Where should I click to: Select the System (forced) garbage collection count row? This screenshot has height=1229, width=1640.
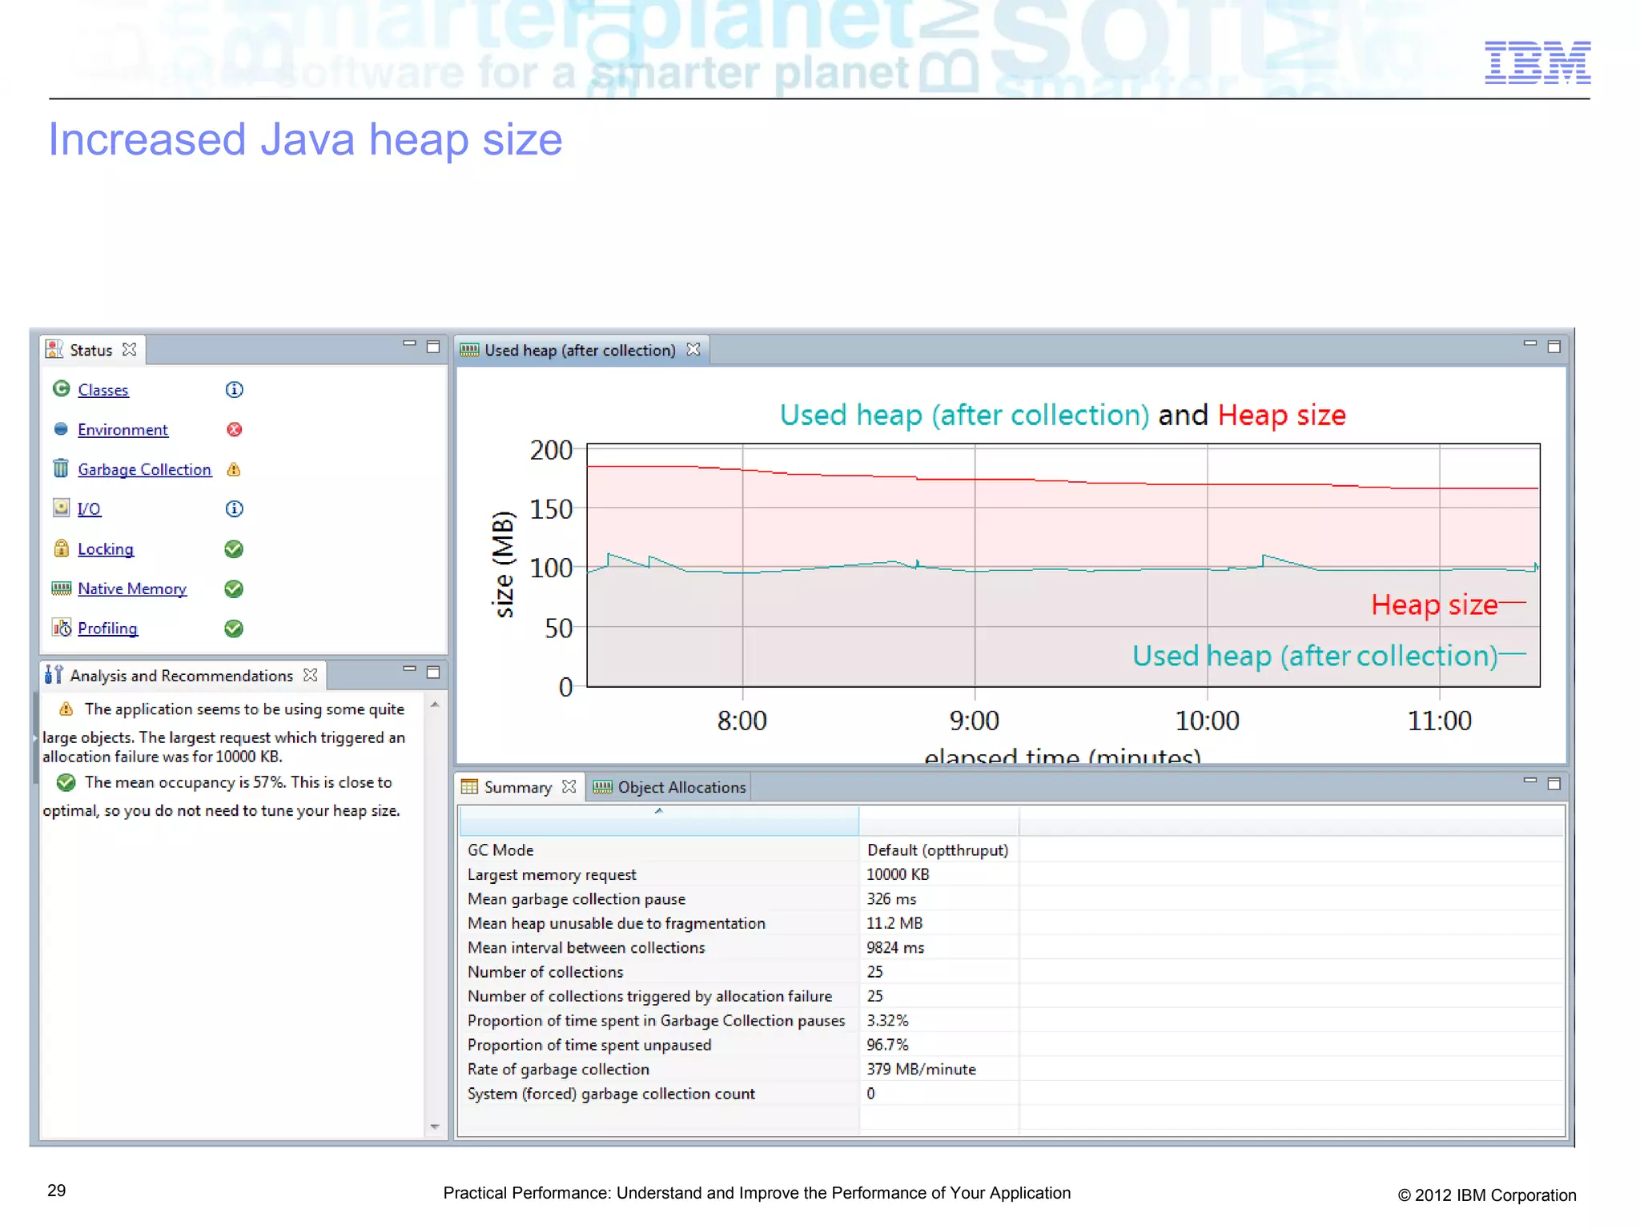point(1011,1094)
